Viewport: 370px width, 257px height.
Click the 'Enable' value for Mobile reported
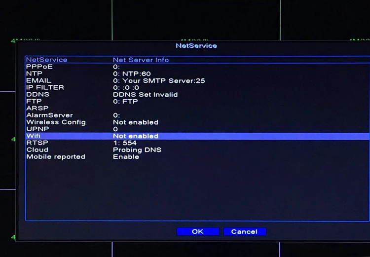pyautogui.click(x=126, y=157)
